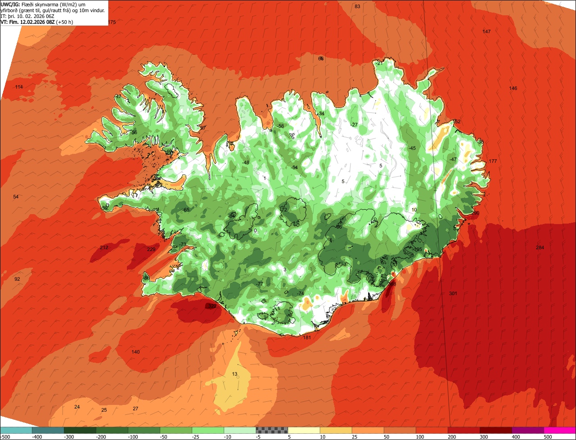Click the legend label 400
Viewport: 576px width, 440px height.
516,437
